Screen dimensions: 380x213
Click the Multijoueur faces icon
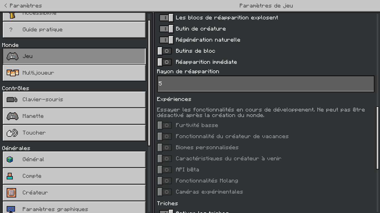(x=13, y=73)
